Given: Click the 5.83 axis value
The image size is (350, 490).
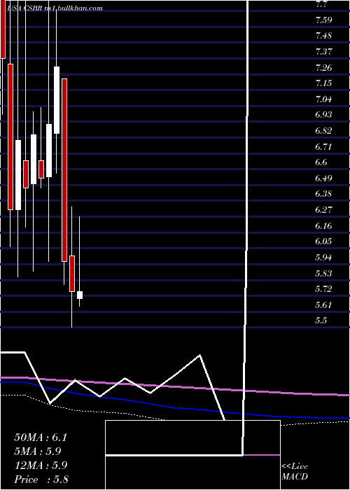Looking at the screenshot, I should [x=323, y=274].
